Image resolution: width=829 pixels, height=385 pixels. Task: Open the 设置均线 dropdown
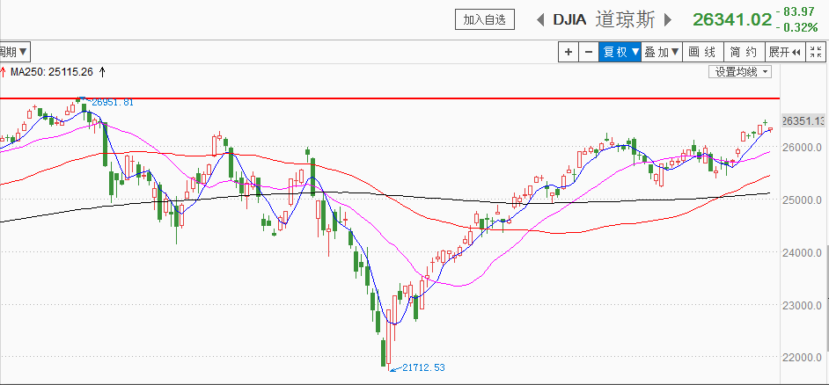739,72
